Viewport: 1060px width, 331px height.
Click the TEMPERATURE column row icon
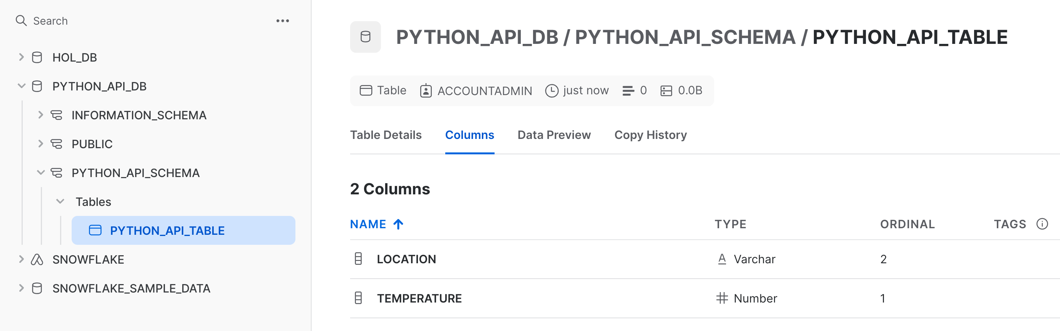358,298
